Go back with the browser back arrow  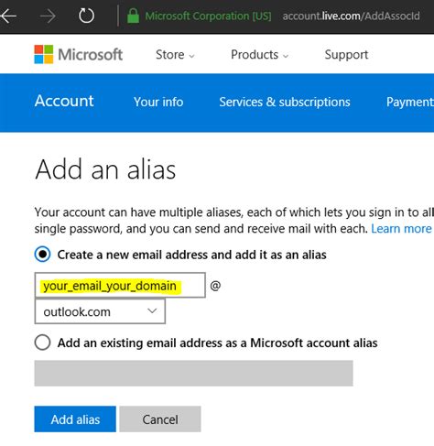pos(8,16)
